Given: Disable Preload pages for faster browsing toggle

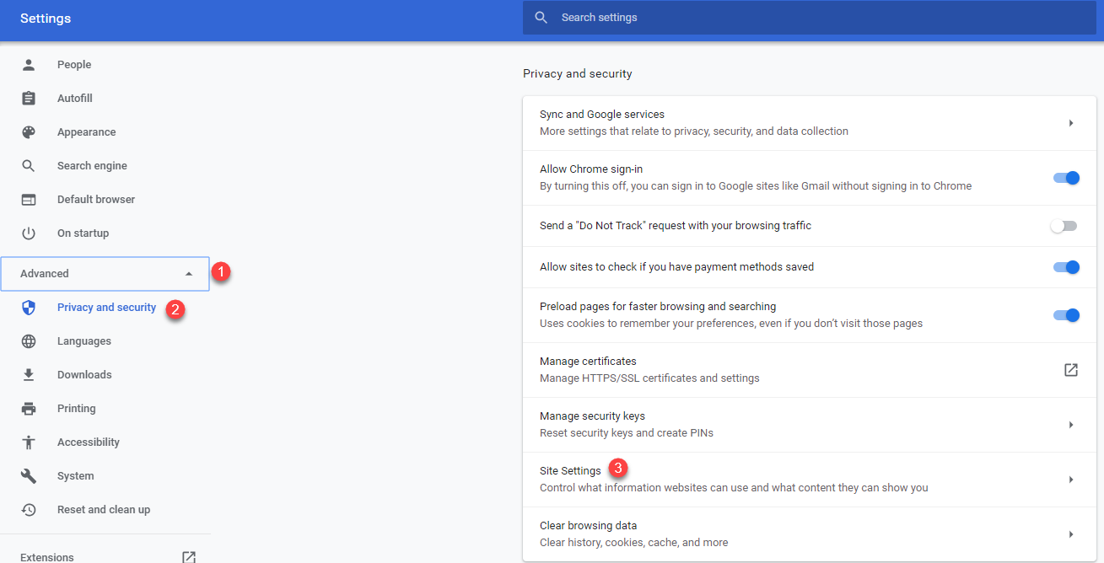Looking at the screenshot, I should pos(1066,315).
